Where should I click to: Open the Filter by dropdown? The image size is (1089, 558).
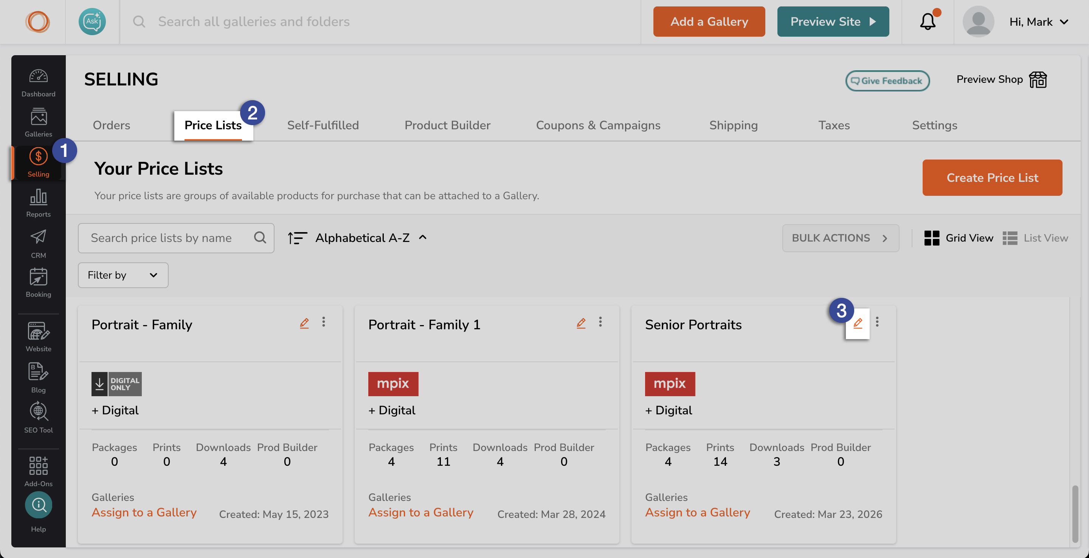tap(123, 275)
